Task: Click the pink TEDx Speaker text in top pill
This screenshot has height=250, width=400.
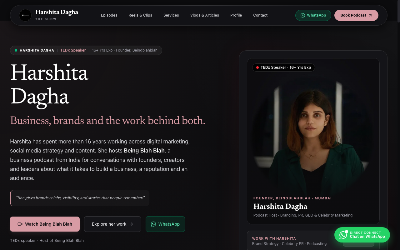Action: tap(73, 50)
